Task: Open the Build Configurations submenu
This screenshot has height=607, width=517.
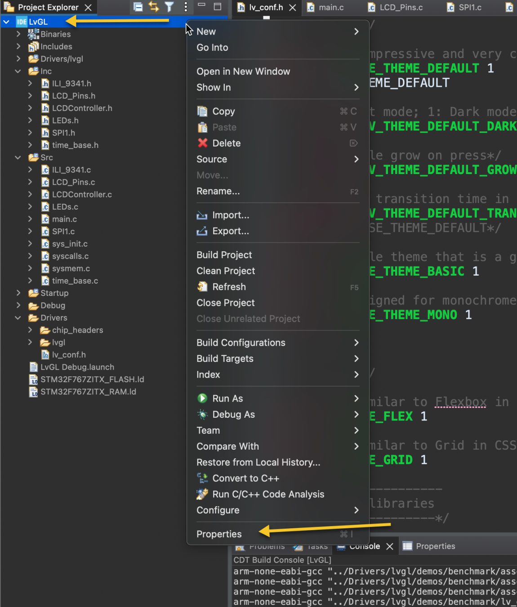Action: (241, 343)
